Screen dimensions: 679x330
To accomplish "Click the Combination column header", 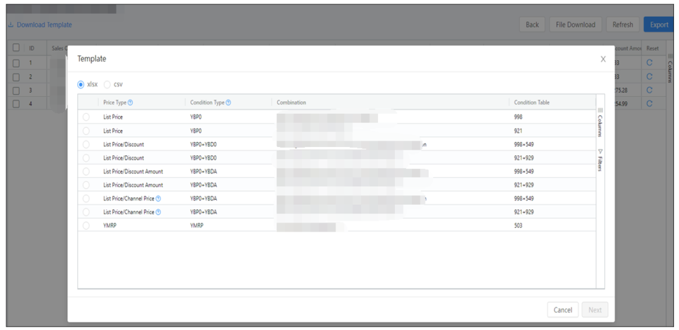I will coord(291,102).
